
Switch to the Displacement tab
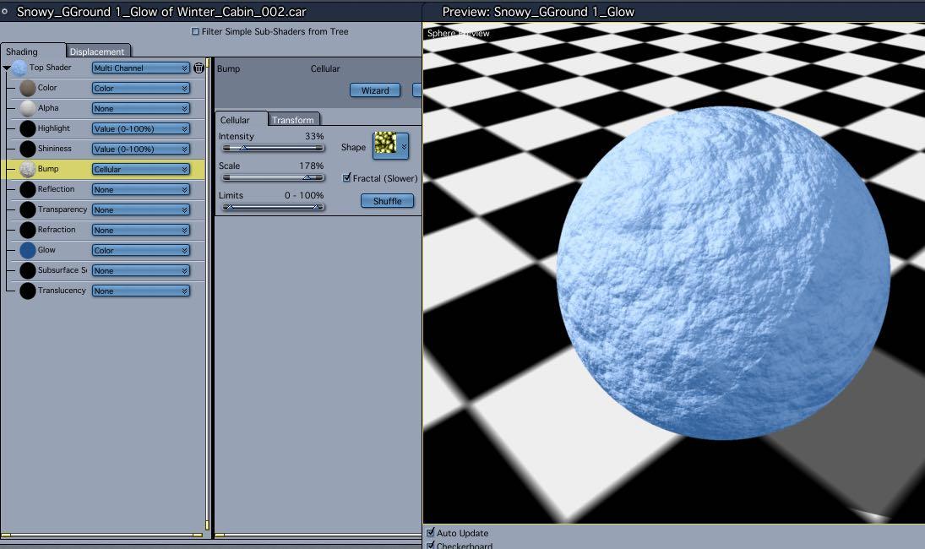(97, 52)
